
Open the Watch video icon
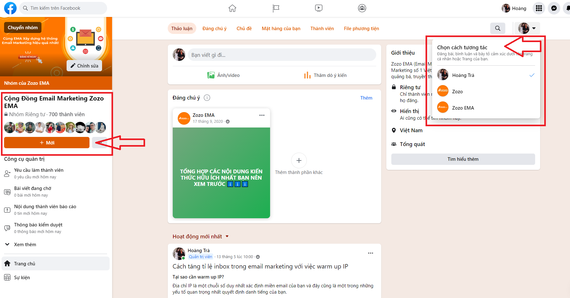319,8
